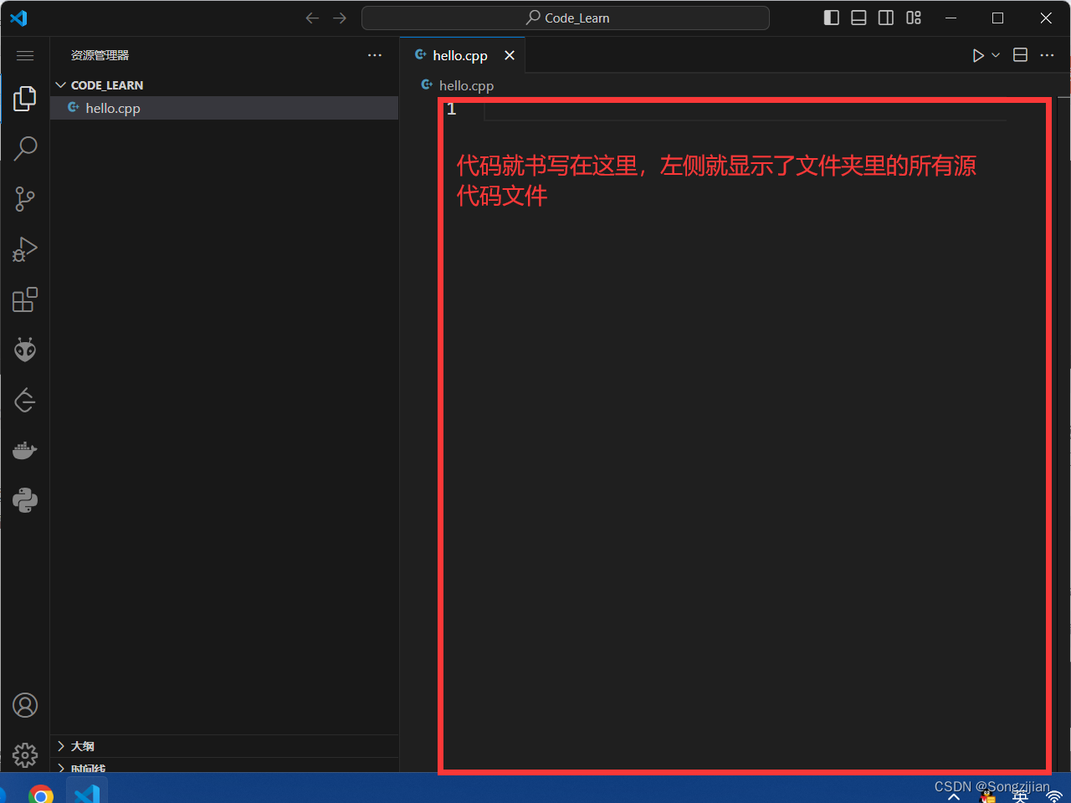Open the Explorer view in activity bar

coord(25,99)
